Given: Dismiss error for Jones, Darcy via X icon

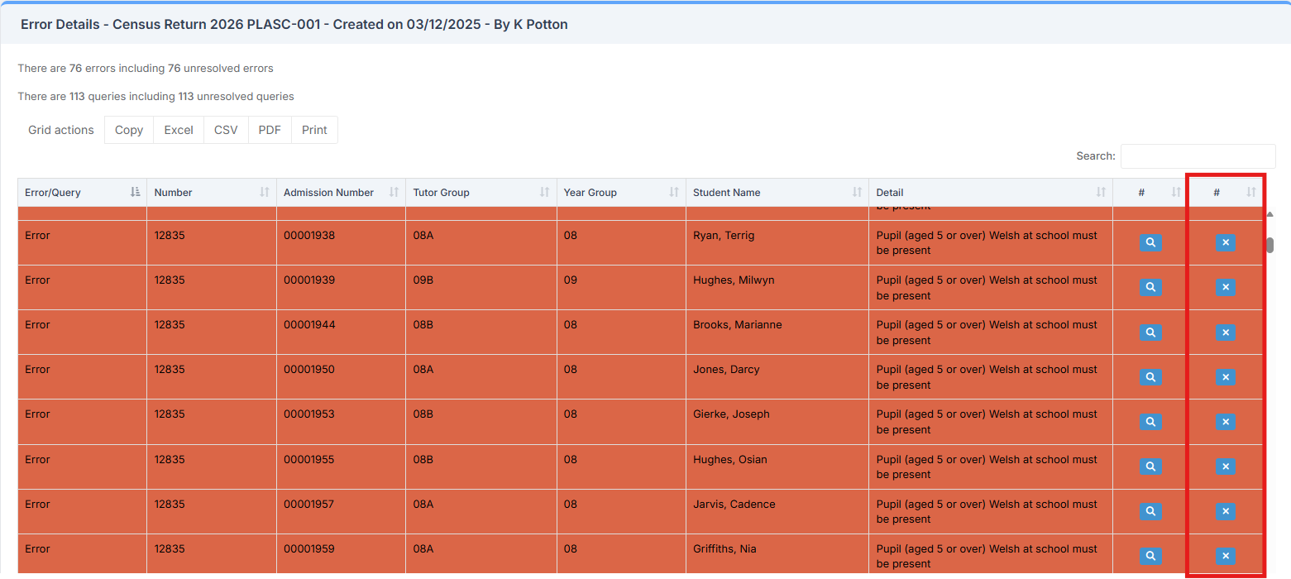Looking at the screenshot, I should (x=1225, y=376).
